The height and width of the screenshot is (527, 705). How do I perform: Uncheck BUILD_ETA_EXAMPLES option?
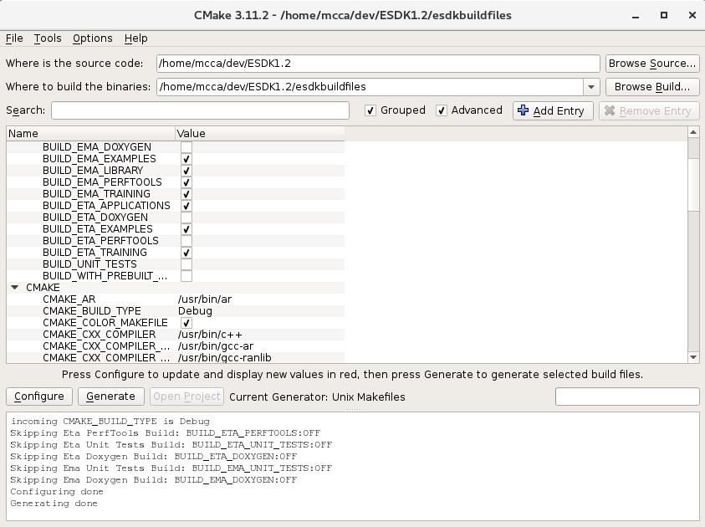[186, 229]
